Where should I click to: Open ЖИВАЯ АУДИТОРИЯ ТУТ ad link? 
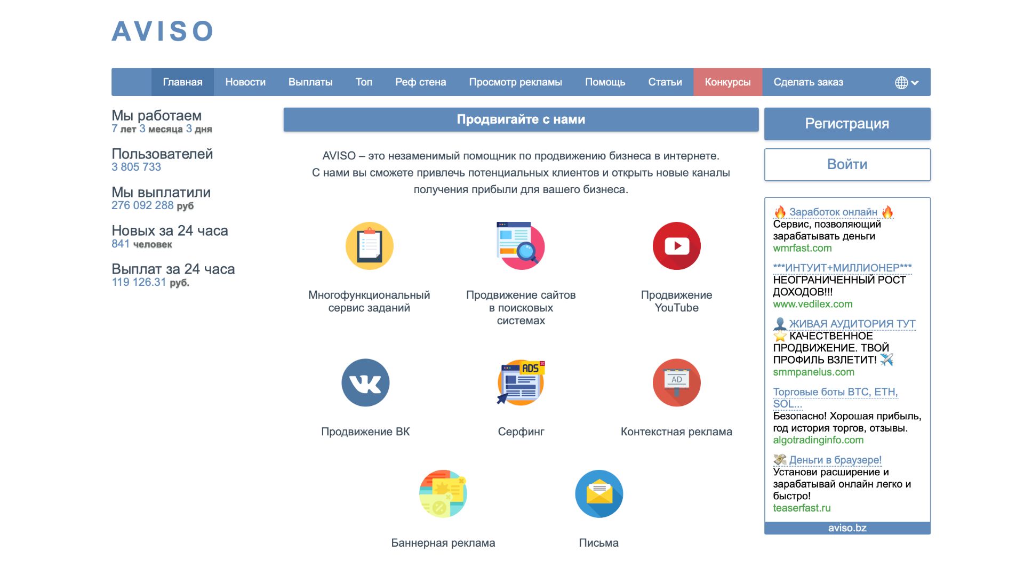[844, 324]
